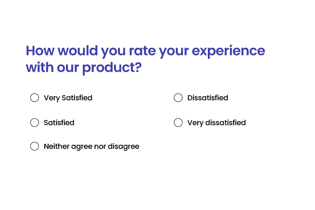The height and width of the screenshot is (210, 315).
Task: Click the word 'product?' in the heading
Action: pos(112,68)
